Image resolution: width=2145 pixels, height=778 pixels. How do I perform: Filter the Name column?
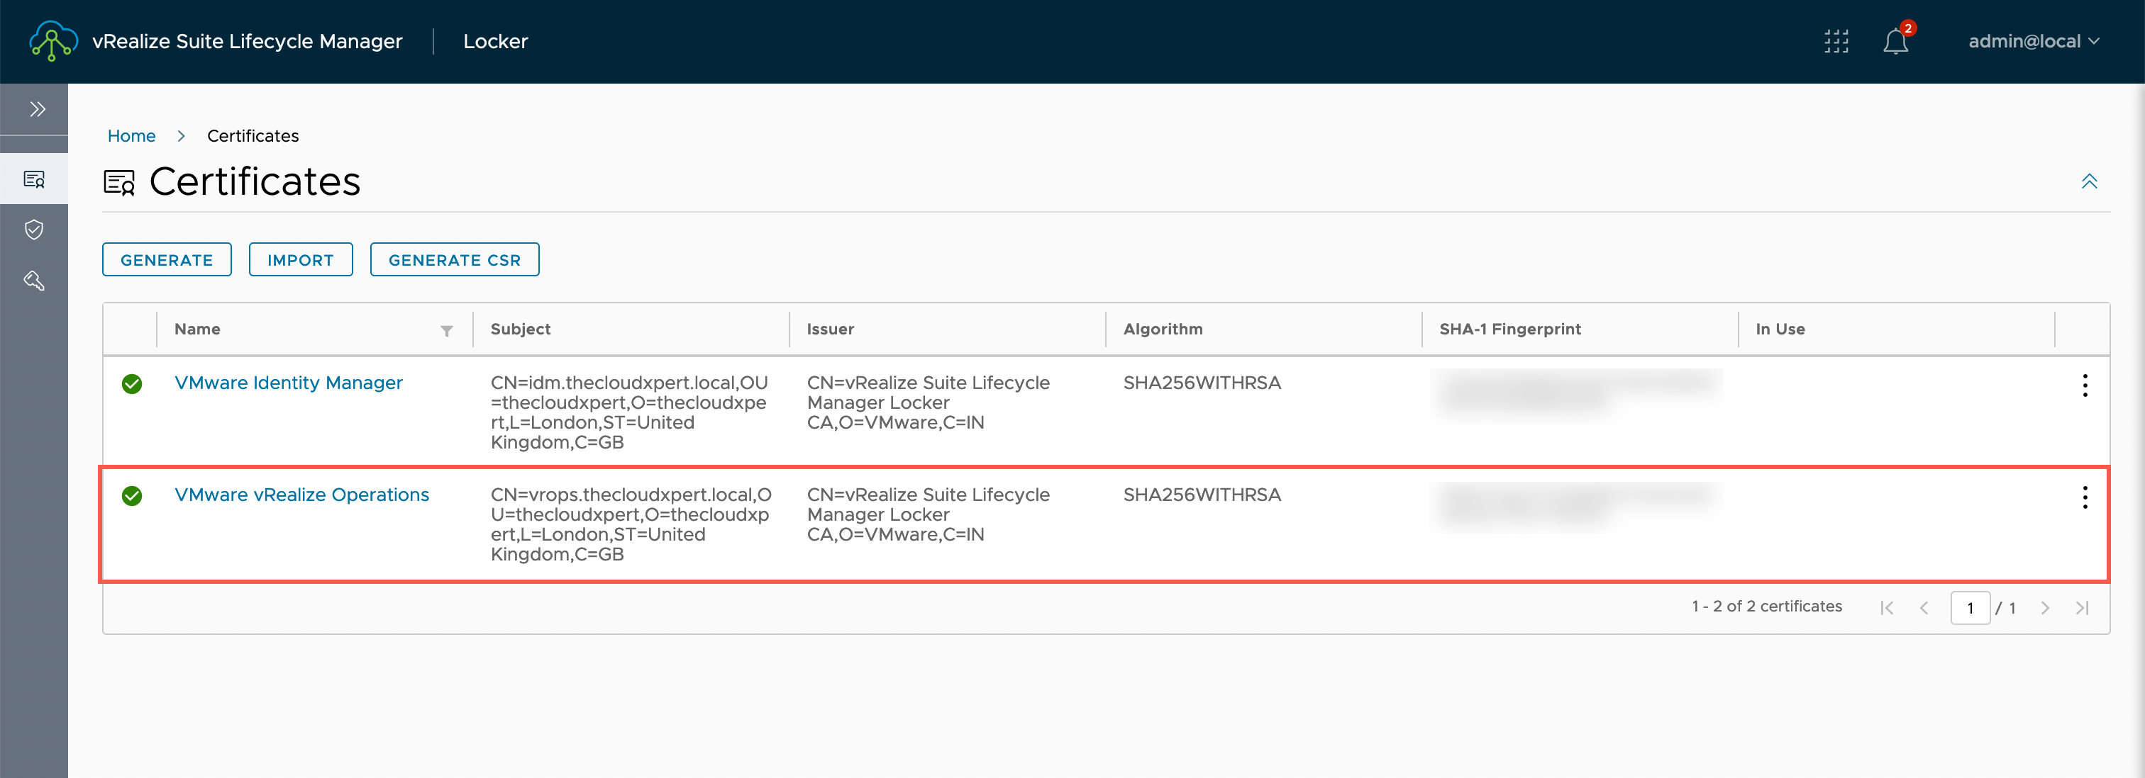(446, 330)
